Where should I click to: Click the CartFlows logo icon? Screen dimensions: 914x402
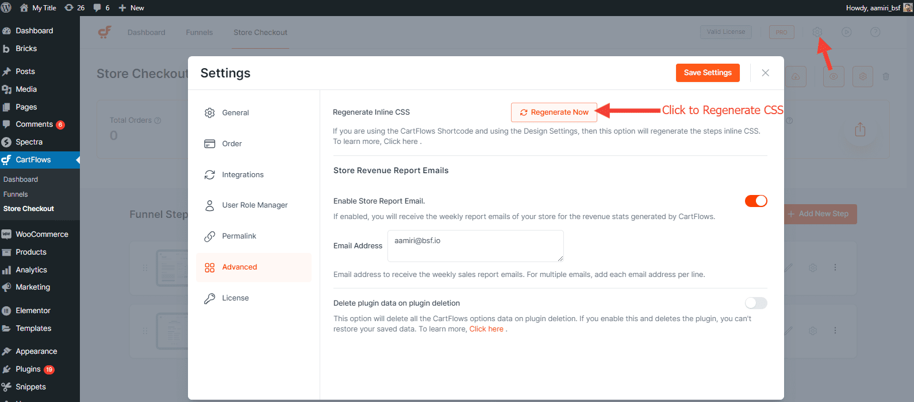pos(105,32)
